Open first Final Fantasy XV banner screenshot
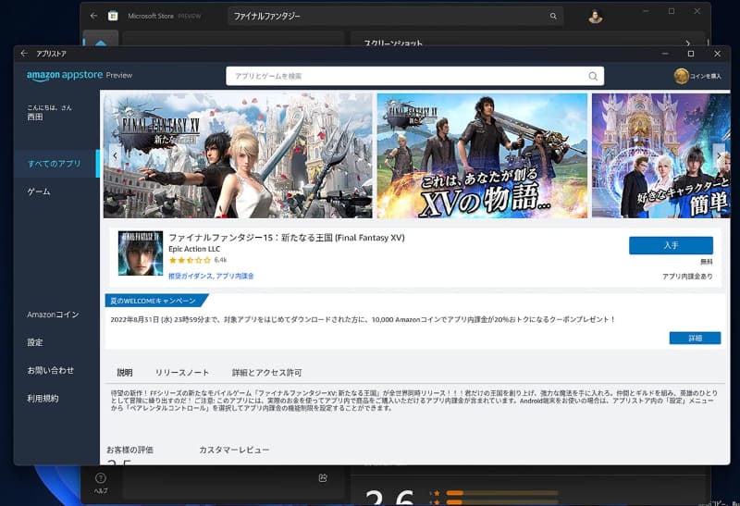This screenshot has width=740, height=506. click(x=238, y=155)
